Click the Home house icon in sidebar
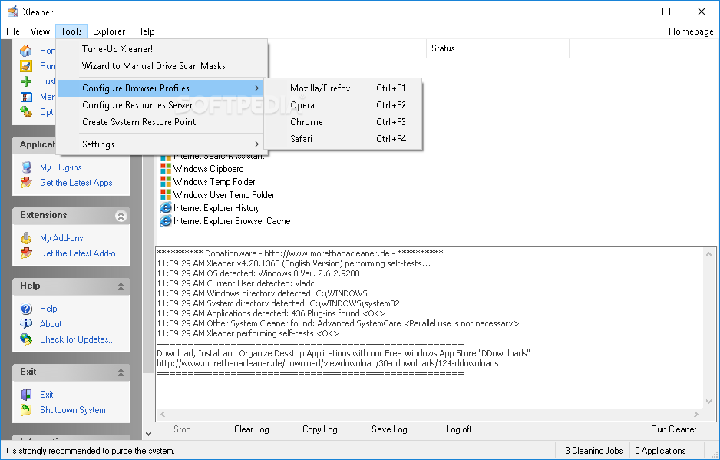 coord(26,51)
